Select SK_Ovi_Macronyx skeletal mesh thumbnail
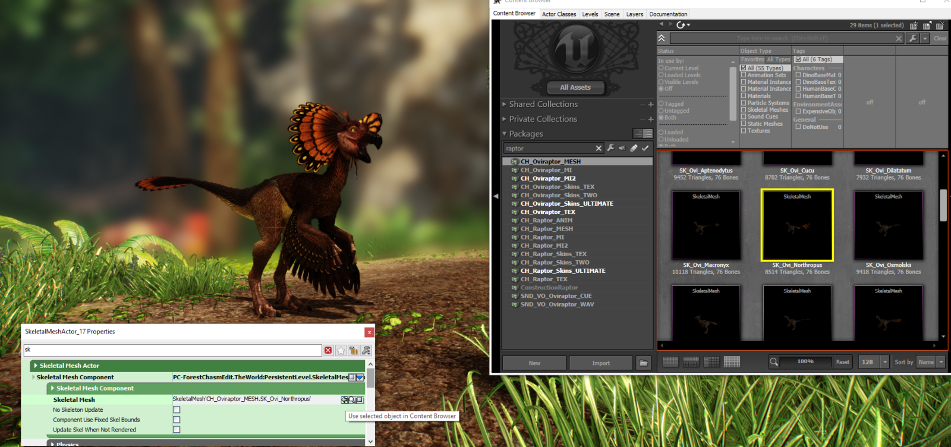 (x=706, y=226)
